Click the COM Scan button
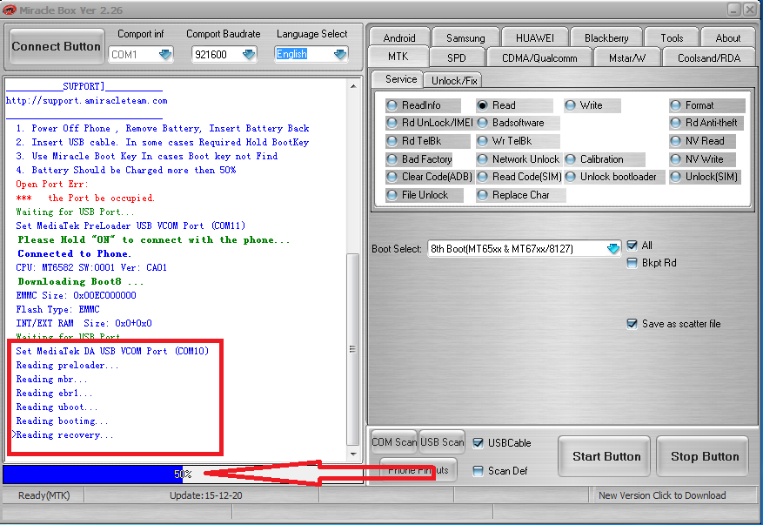The width and height of the screenshot is (763, 525). pos(393,441)
